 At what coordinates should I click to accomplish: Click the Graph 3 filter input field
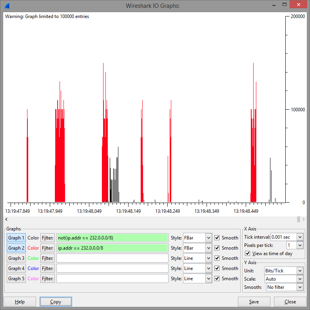tap(112, 258)
